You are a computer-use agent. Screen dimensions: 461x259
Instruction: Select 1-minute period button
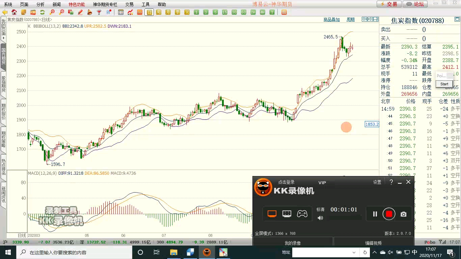196,12
